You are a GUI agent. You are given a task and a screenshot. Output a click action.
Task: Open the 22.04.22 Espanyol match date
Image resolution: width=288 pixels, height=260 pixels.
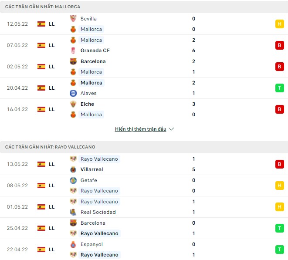point(17,250)
